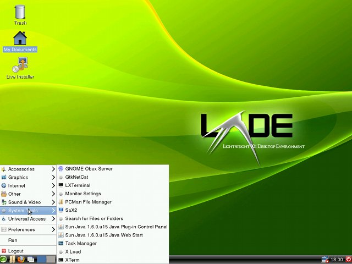Image resolution: width=352 pixels, height=264 pixels.
Task: Click the red power button in panel
Action: click(x=348, y=260)
